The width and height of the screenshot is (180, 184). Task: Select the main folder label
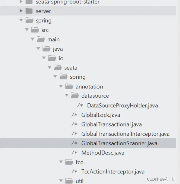[x=53, y=39]
